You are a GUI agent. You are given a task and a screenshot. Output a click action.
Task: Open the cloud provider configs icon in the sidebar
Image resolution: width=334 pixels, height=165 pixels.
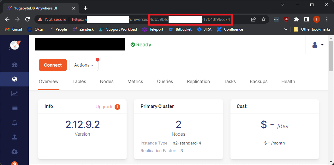pyautogui.click(x=15, y=151)
